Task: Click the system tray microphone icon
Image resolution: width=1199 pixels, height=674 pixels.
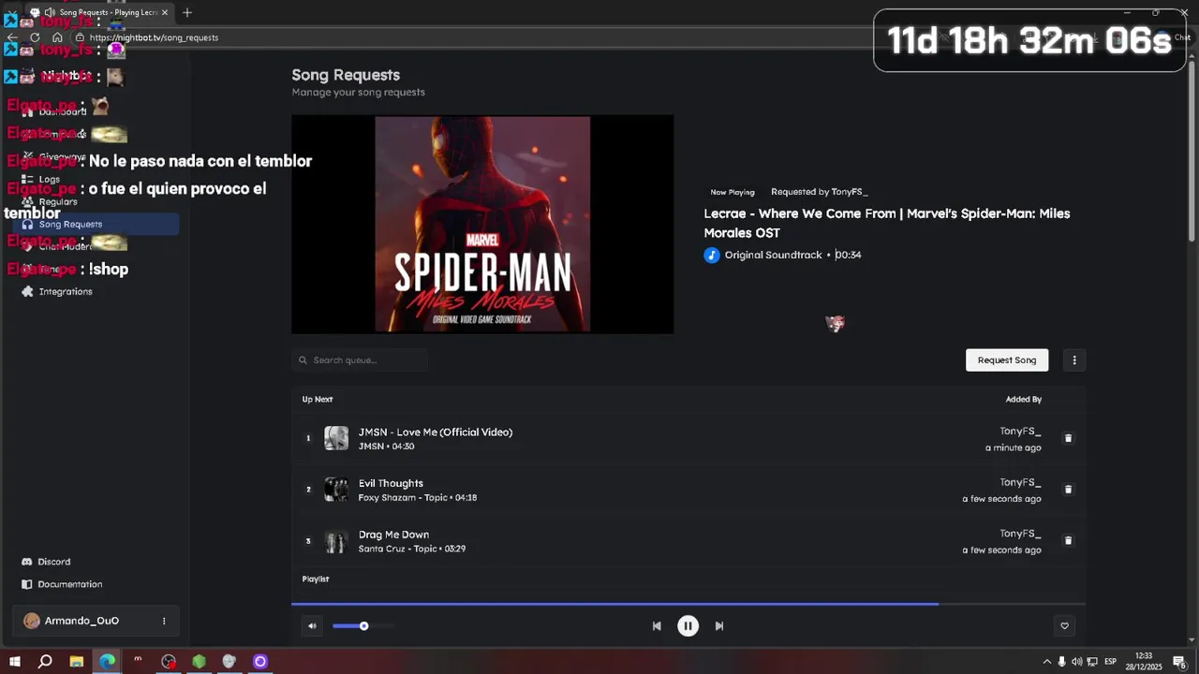Action: tap(1061, 662)
